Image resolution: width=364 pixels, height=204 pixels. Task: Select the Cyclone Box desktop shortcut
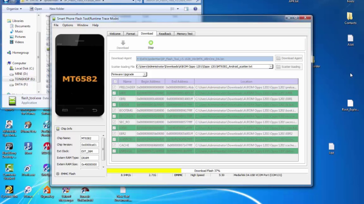(9, 192)
